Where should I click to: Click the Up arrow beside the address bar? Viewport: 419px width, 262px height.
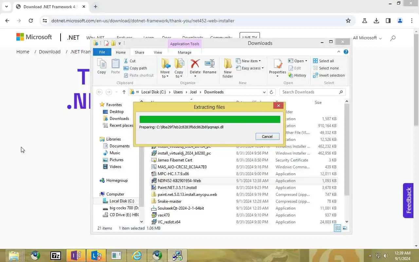pyautogui.click(x=124, y=92)
